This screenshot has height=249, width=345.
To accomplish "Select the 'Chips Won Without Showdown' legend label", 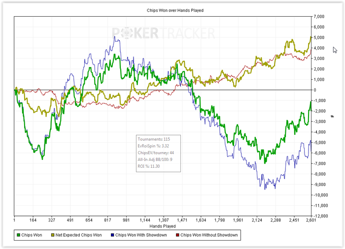I will (209, 235).
